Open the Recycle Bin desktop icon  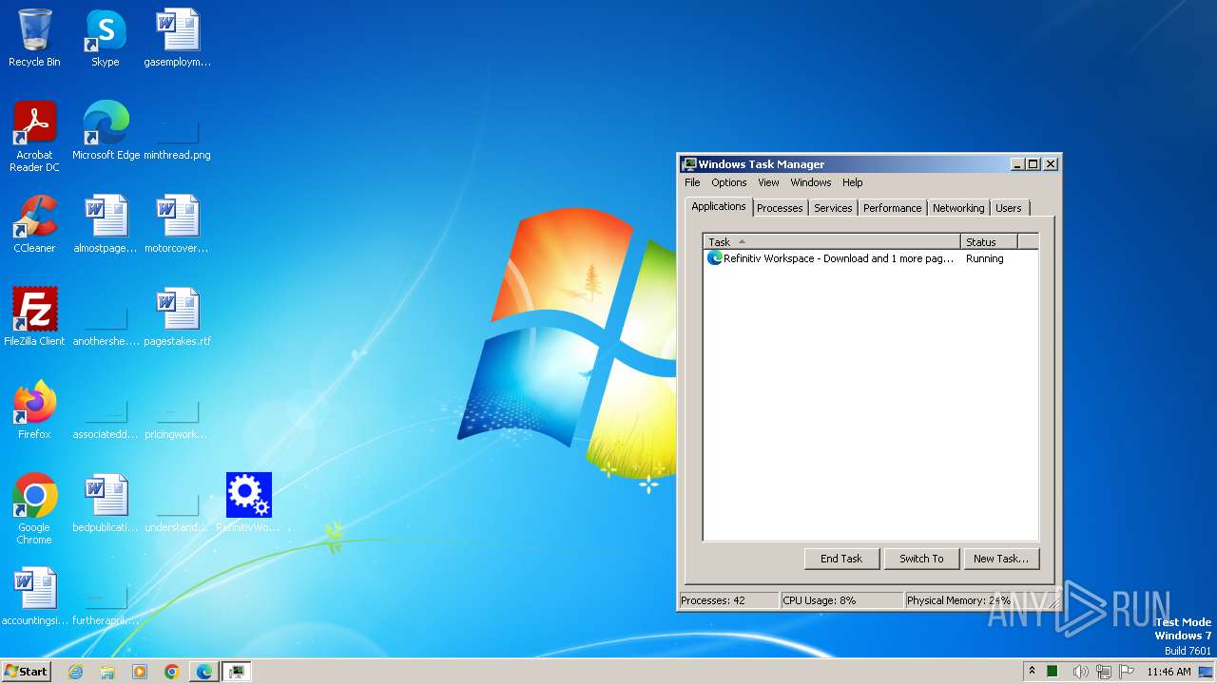pos(34,38)
